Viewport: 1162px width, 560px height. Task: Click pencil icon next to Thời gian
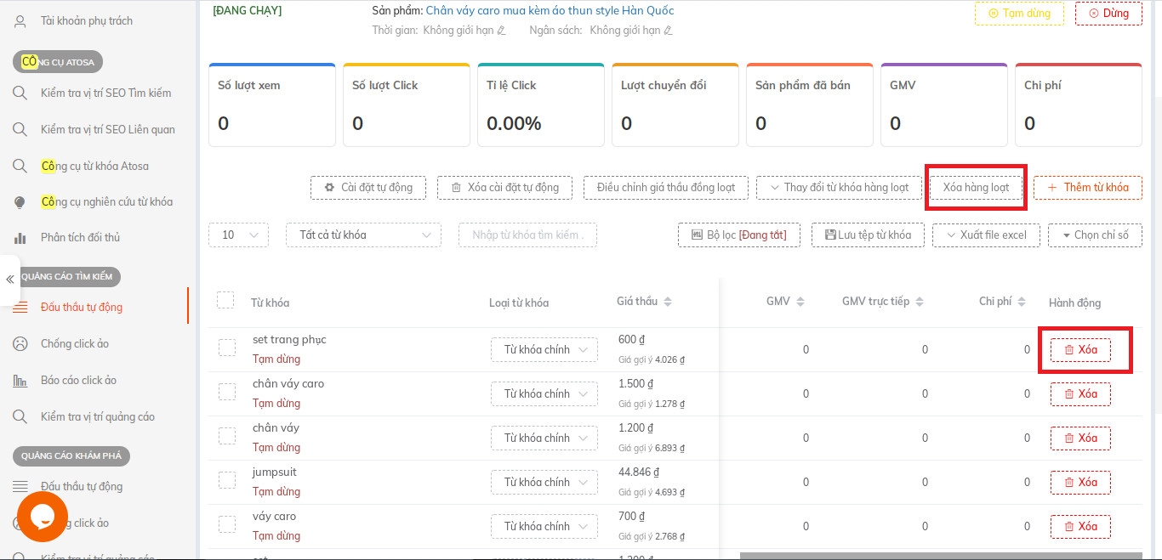point(502,31)
